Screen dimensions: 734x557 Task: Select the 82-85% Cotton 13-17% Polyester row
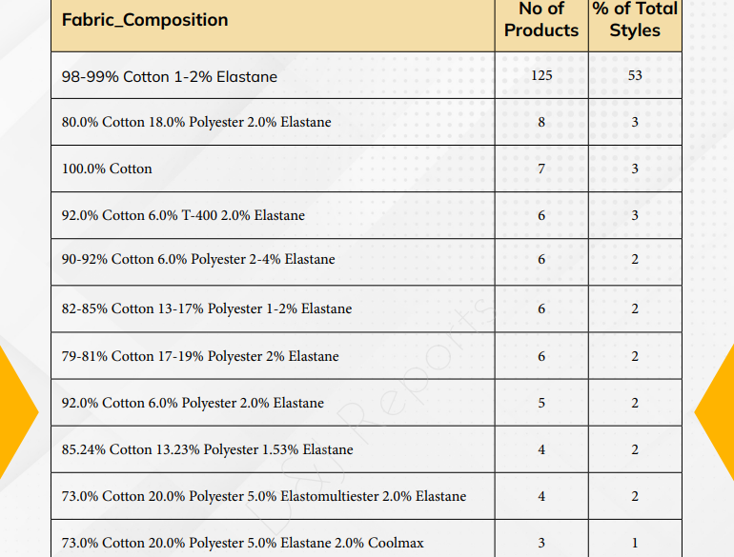tap(366, 308)
